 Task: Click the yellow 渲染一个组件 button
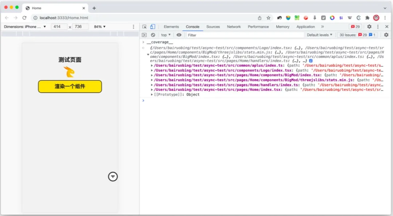click(70, 87)
